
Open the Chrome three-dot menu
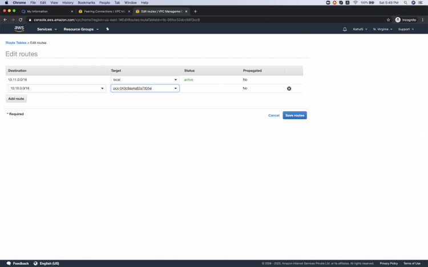423,19
